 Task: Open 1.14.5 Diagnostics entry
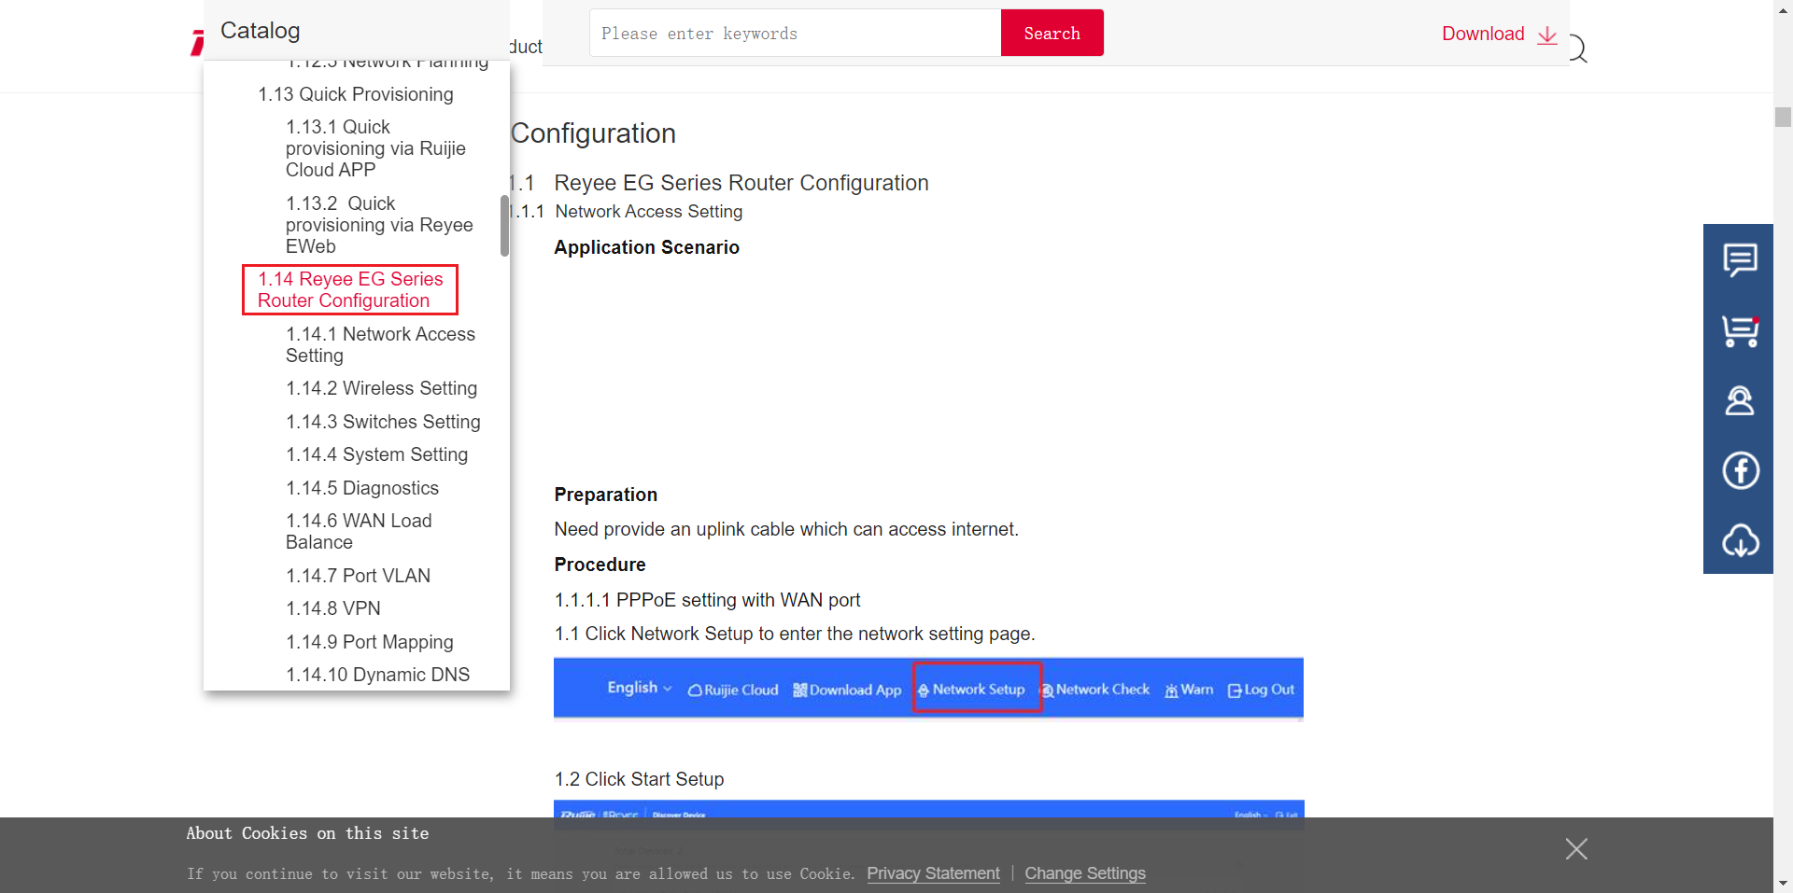point(362,488)
